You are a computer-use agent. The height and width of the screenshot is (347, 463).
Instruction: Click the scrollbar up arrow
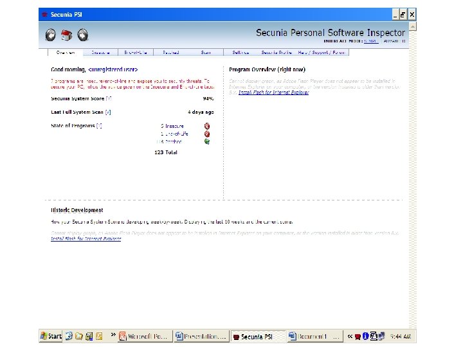(x=413, y=26)
